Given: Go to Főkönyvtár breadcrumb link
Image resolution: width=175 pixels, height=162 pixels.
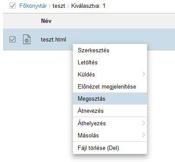Looking at the screenshot, I should [x=33, y=6].
